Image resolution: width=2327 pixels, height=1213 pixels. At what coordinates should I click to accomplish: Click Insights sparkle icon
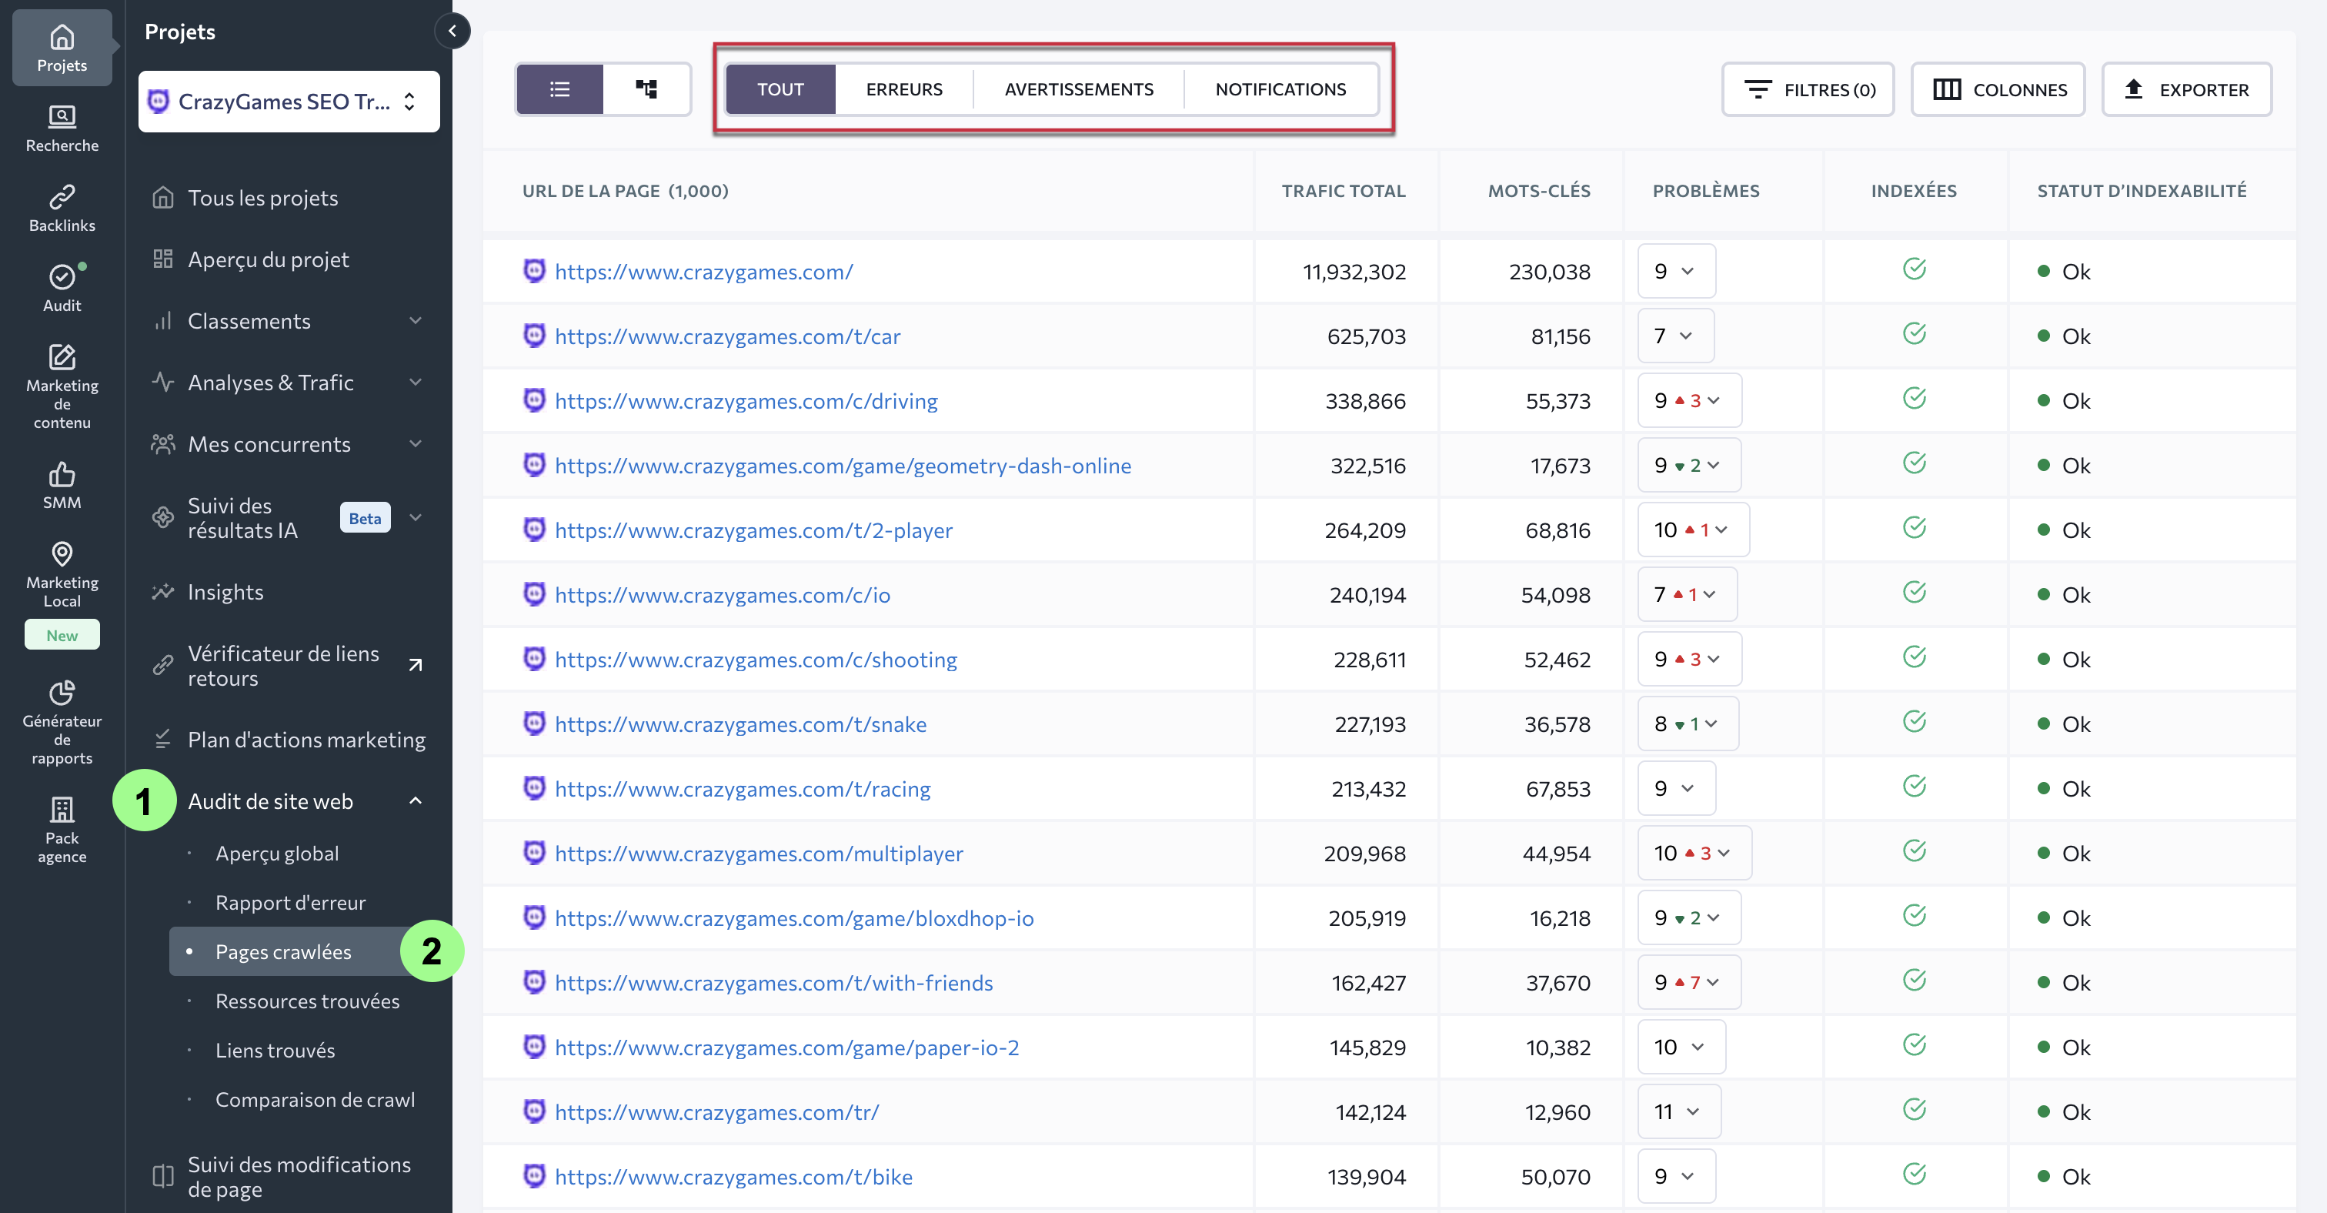coord(162,592)
